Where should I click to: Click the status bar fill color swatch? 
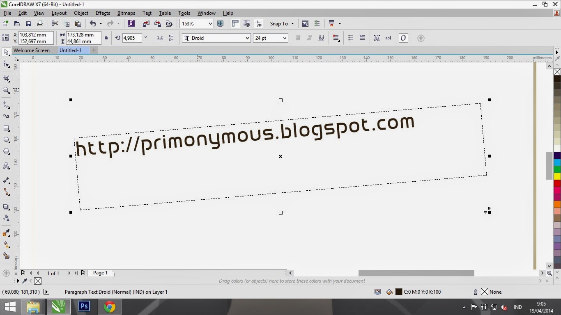tap(398, 292)
